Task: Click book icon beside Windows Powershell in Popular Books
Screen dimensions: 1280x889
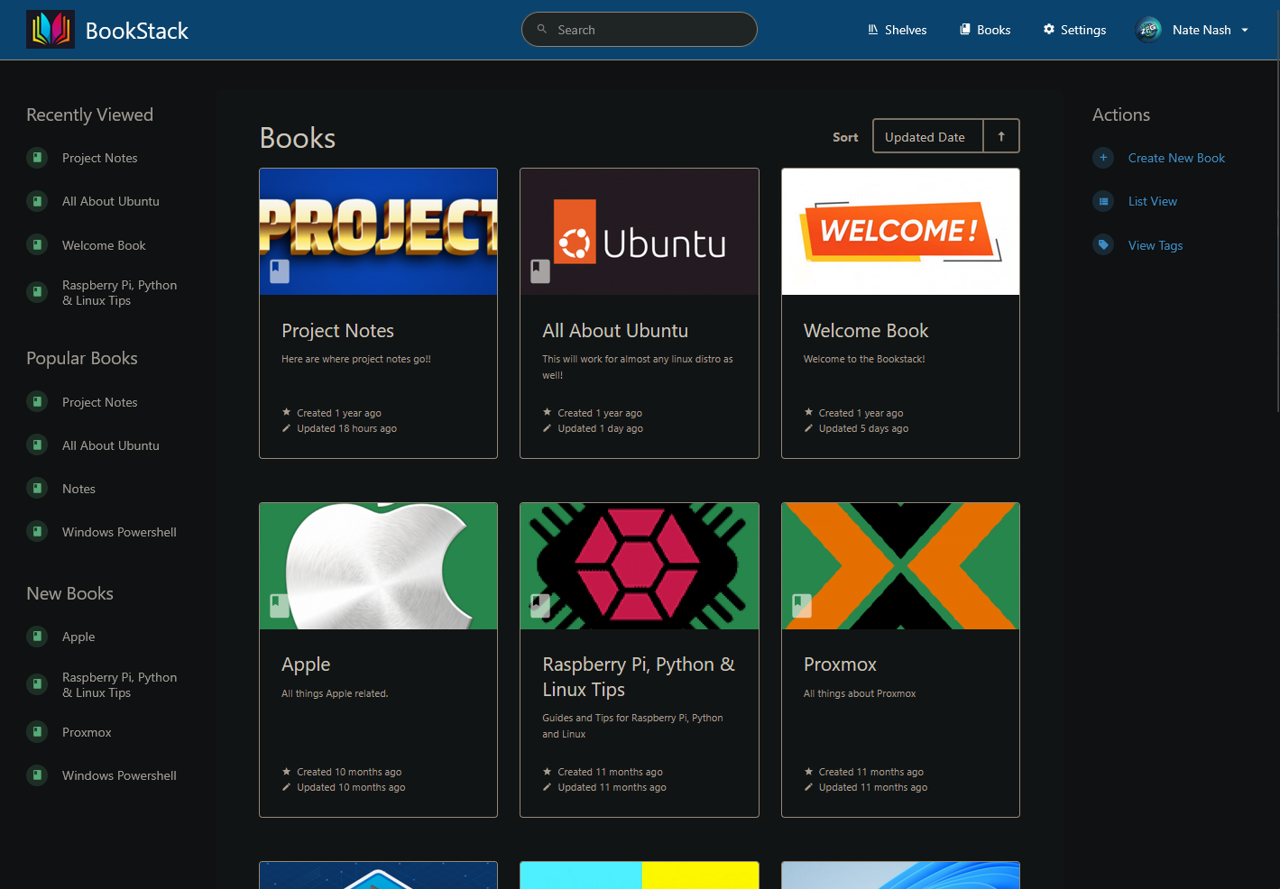Action: pyautogui.click(x=37, y=532)
